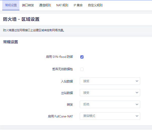This screenshot has height=130, width=152.
Task: Open the 启用 FullCone-NAT mode dropdown
Action: point(110,116)
